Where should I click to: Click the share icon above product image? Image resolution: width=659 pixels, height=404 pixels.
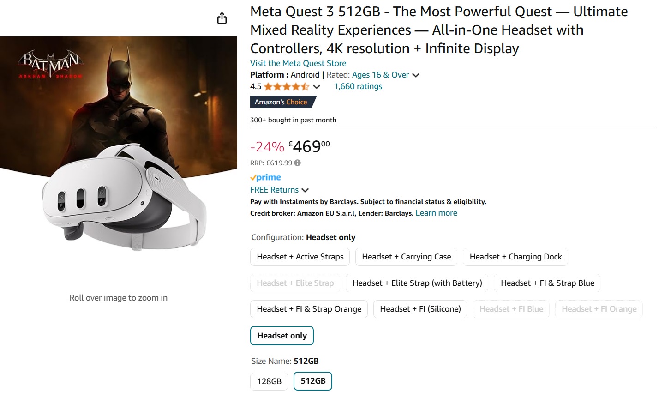pos(222,18)
